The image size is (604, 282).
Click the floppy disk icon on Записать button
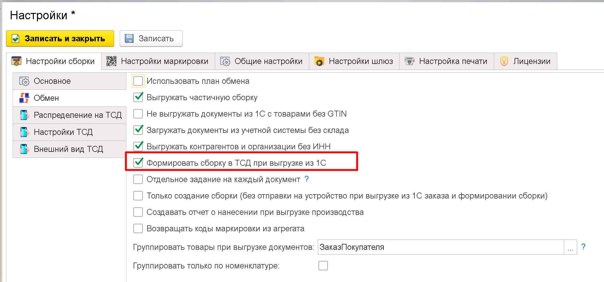tap(129, 38)
